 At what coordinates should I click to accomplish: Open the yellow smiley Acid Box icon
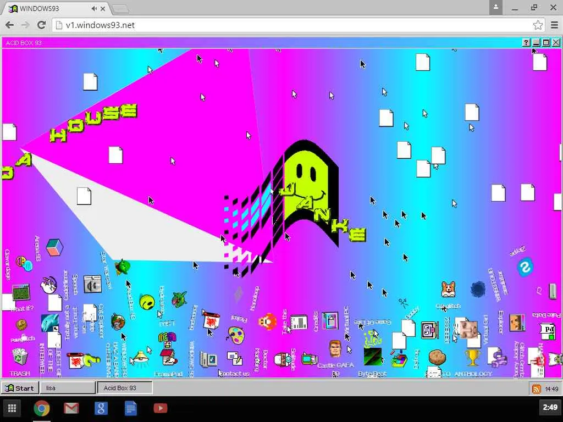coord(147,302)
